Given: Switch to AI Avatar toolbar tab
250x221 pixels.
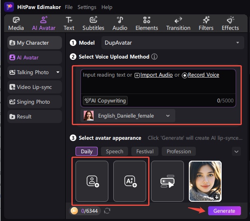Looking at the screenshot, I should [44, 23].
